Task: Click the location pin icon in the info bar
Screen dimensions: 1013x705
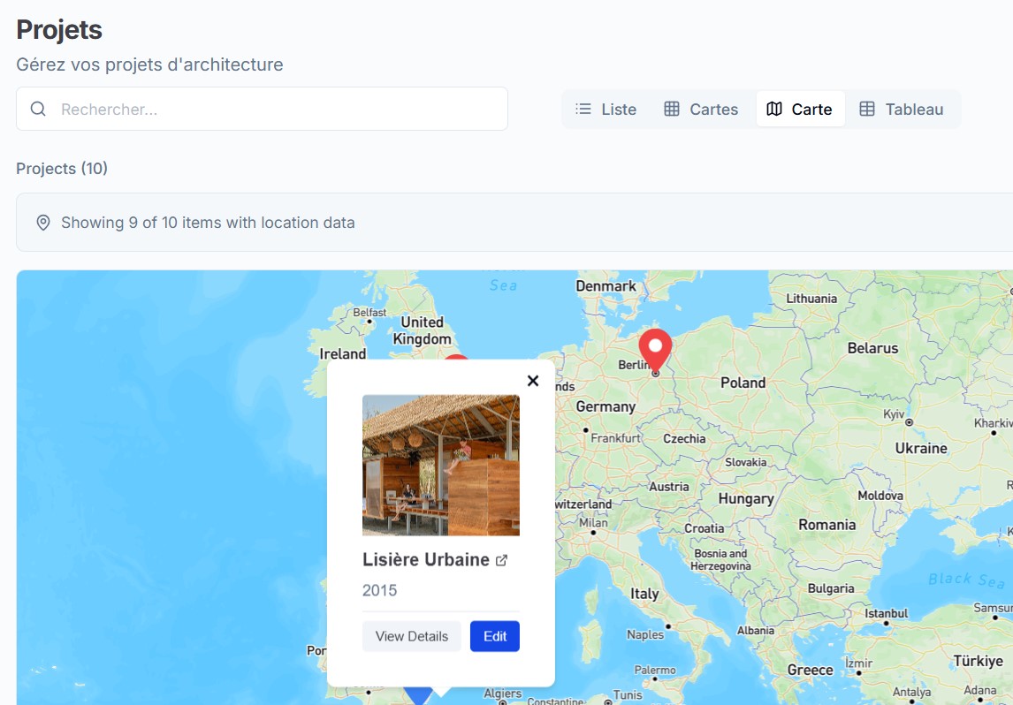Action: (x=42, y=223)
